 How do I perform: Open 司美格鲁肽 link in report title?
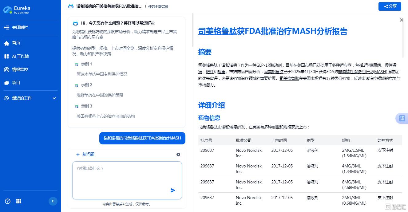coord(217,31)
